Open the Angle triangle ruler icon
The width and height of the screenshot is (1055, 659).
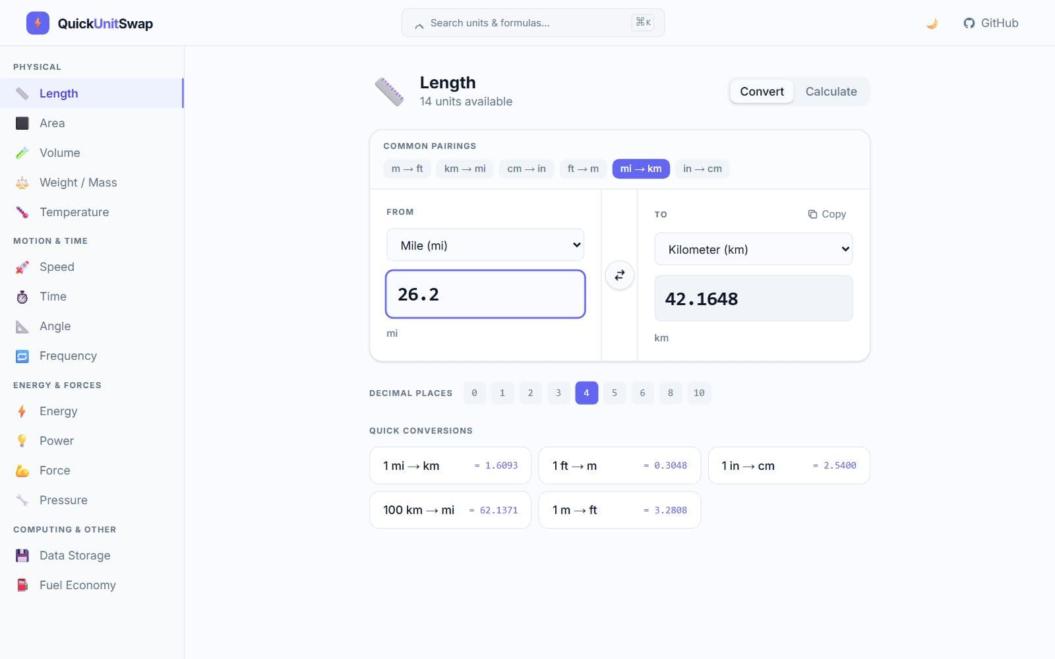point(22,326)
